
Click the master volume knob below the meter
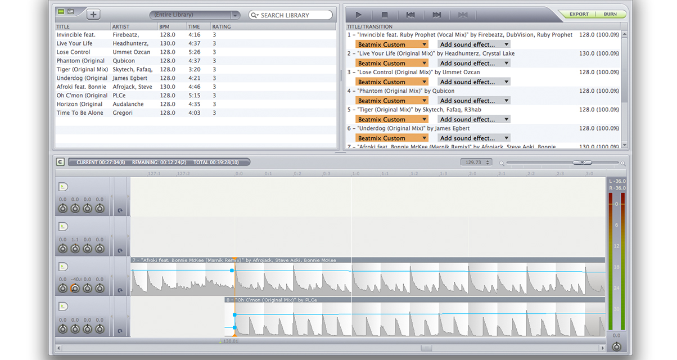[617, 346]
